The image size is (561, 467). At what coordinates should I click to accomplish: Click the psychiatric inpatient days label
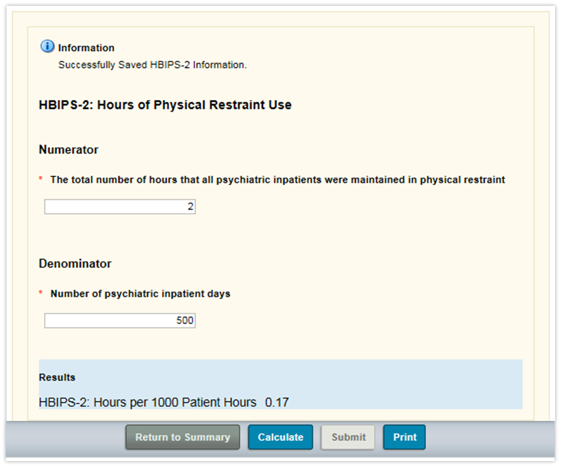[x=140, y=294]
